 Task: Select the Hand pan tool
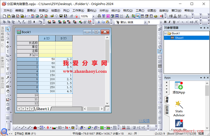[x=8, y=91]
